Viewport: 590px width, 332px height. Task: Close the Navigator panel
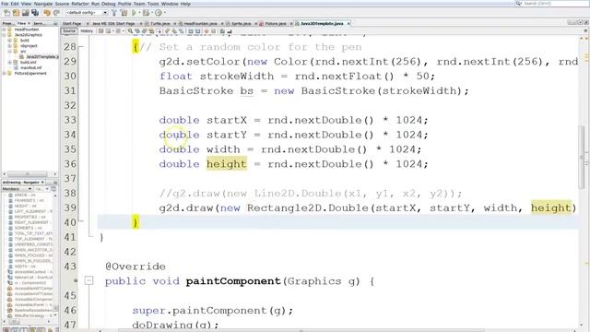point(42,183)
